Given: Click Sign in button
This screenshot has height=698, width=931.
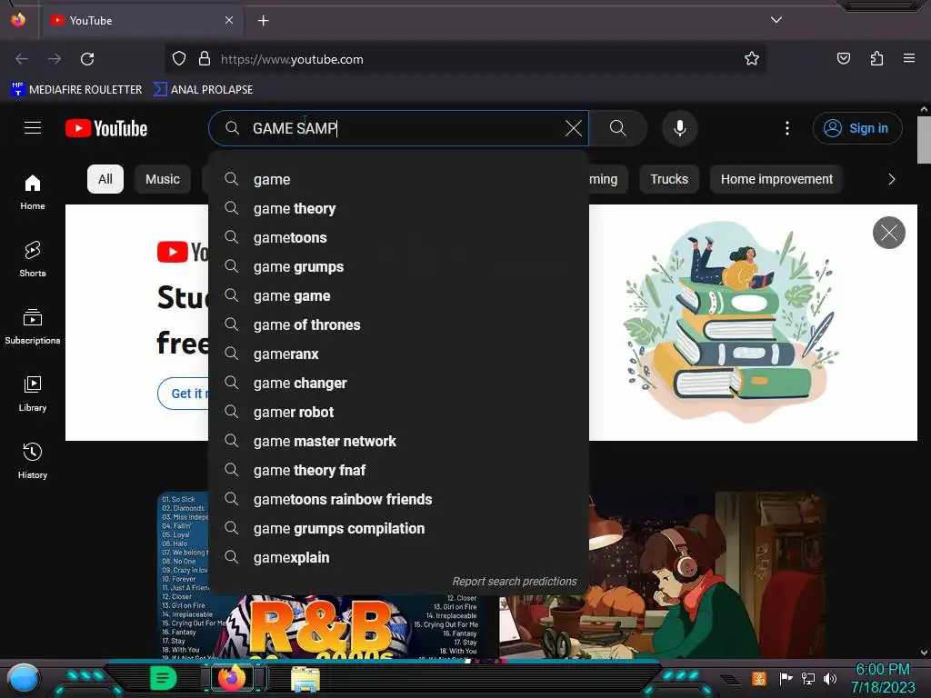Looking at the screenshot, I should [x=857, y=128].
